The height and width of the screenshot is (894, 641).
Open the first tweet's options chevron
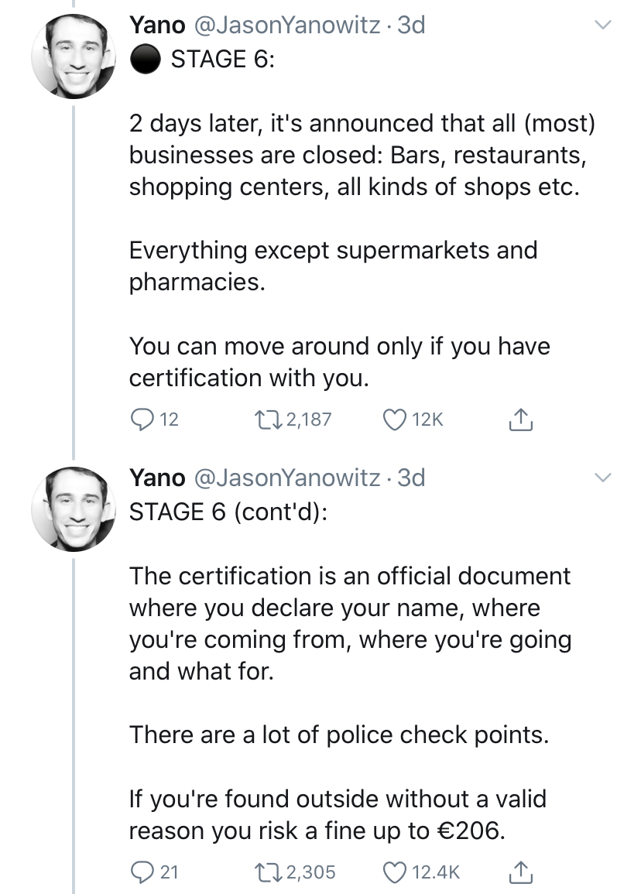click(601, 26)
